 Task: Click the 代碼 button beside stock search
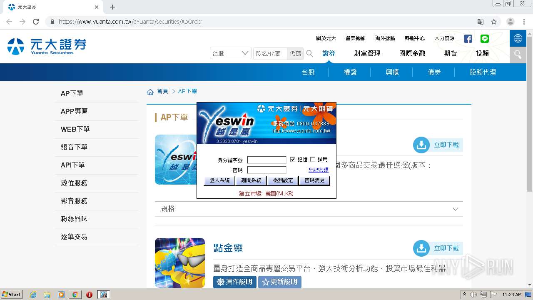pos(295,54)
